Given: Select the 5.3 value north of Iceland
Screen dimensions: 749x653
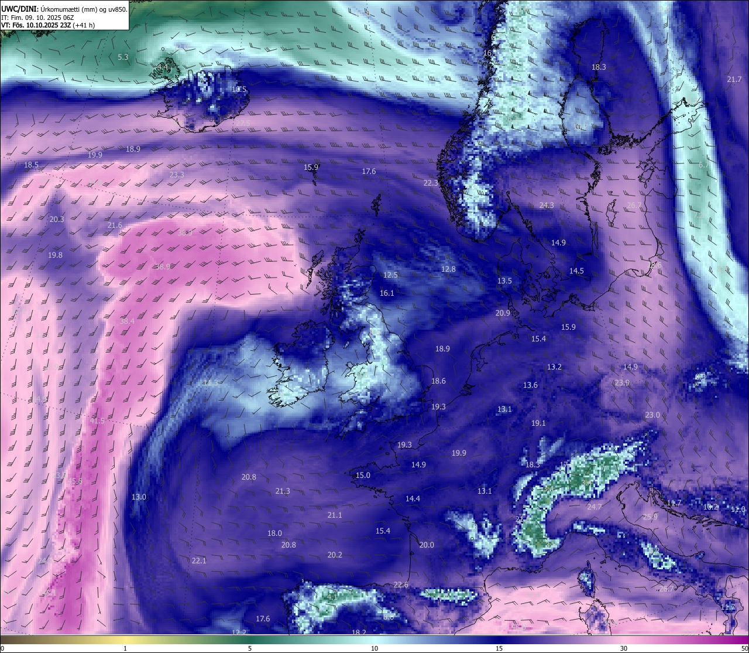Looking at the screenshot, I should coord(123,57).
